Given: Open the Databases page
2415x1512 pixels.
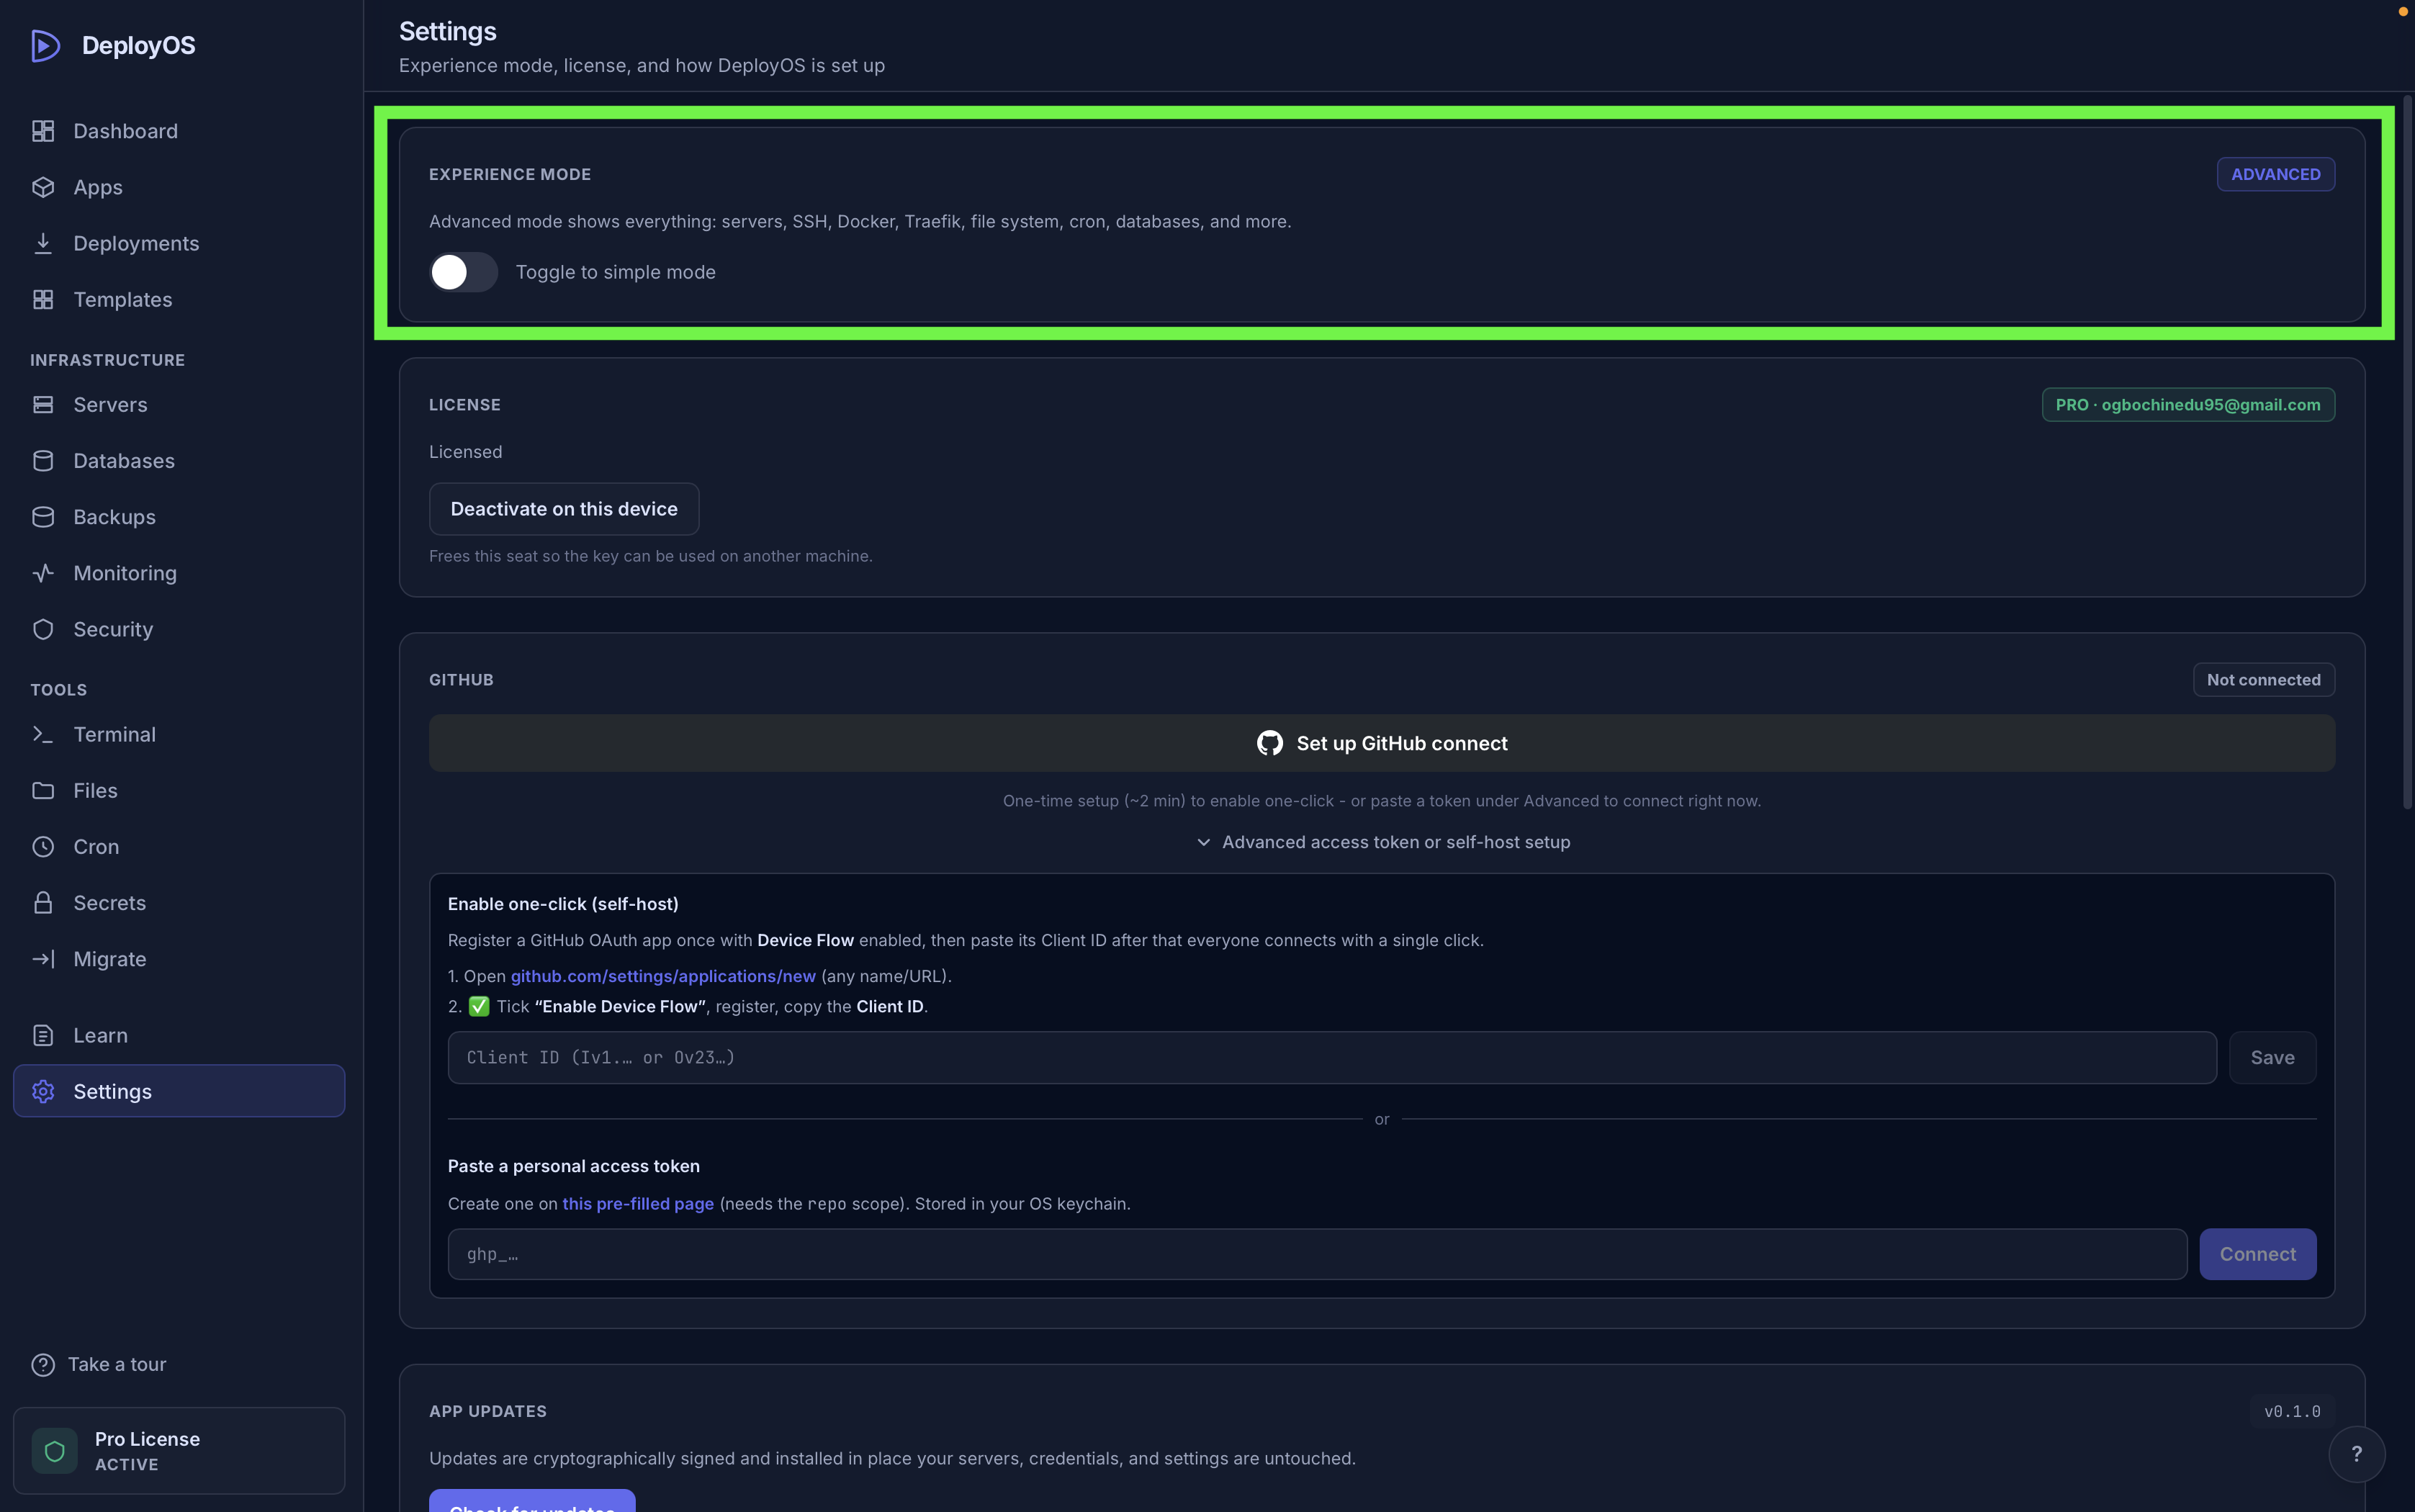Looking at the screenshot, I should click(x=179, y=460).
